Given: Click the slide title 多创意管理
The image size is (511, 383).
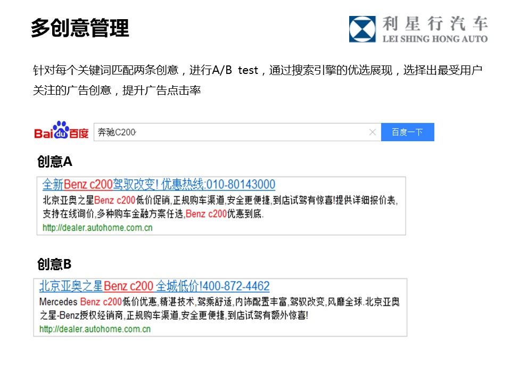Looking at the screenshot, I should tap(80, 28).
